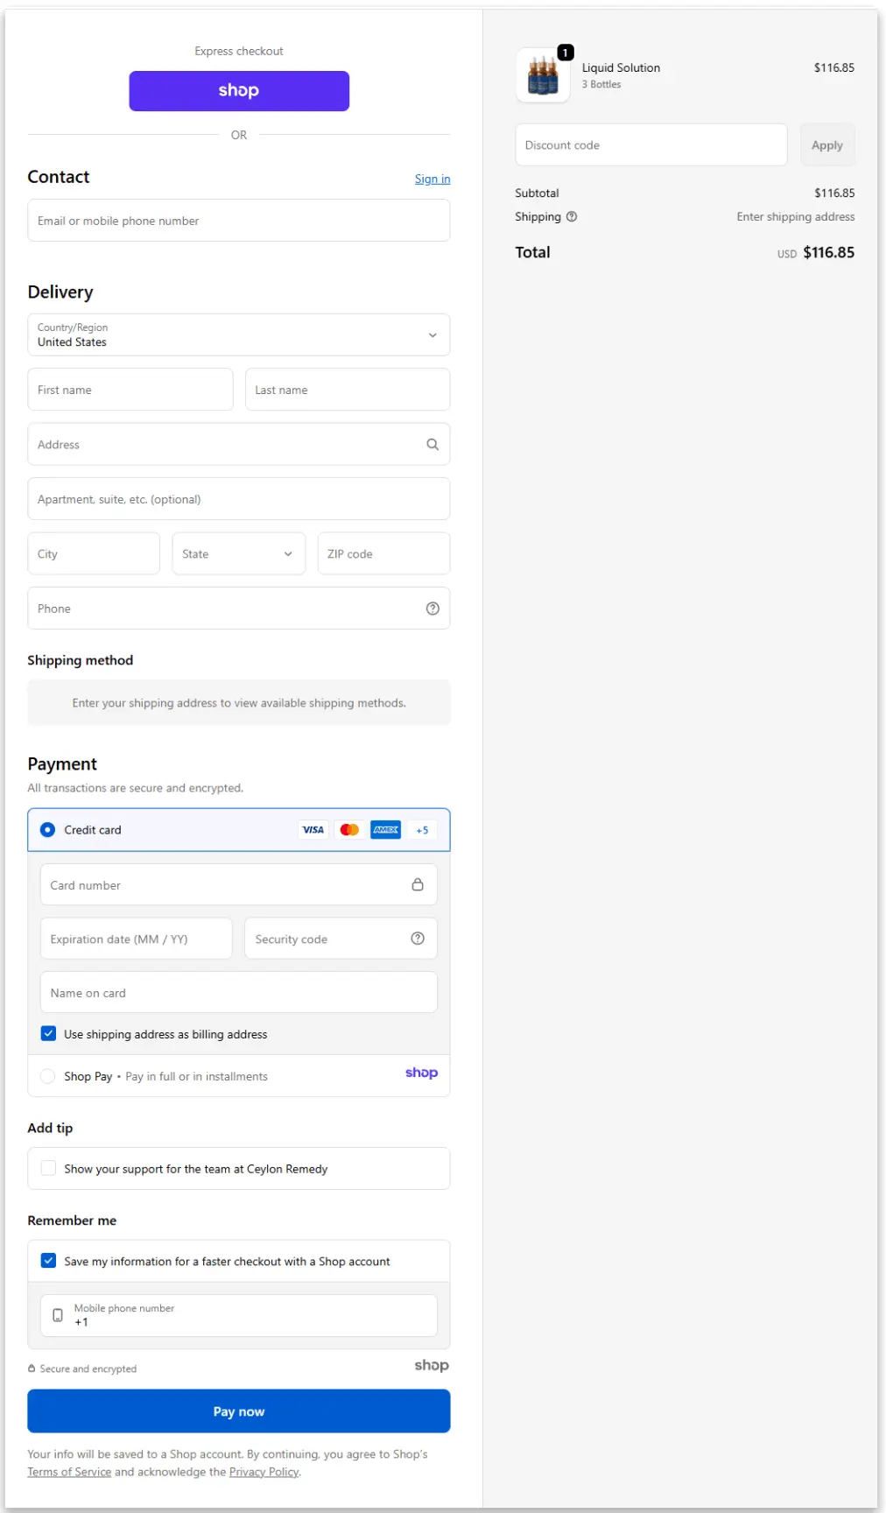The image size is (886, 1513).
Task: Click the Mastercard logo
Action: click(x=349, y=830)
